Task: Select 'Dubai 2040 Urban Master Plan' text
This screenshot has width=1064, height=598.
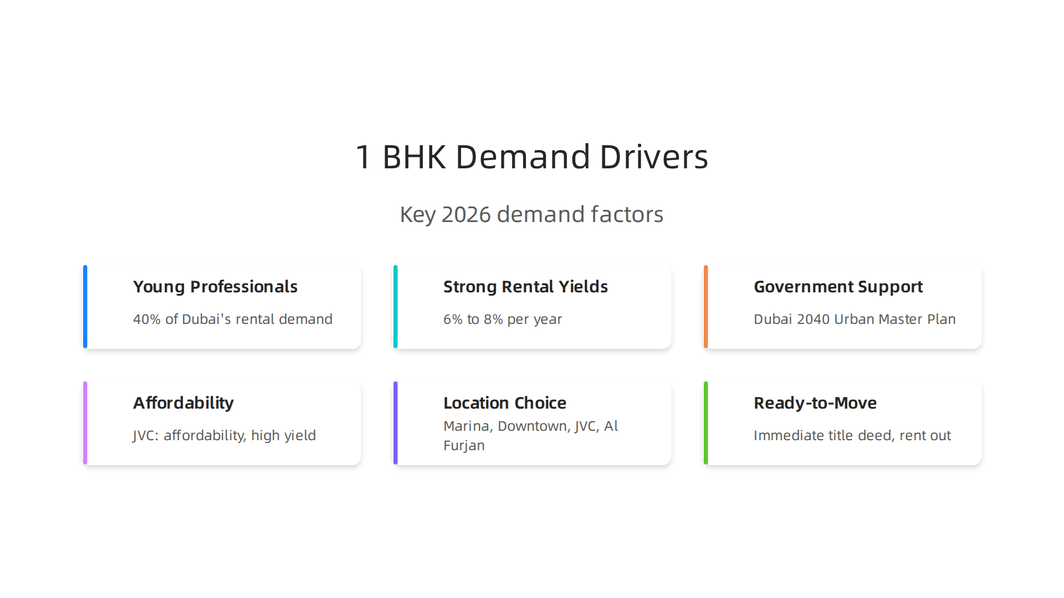Action: [855, 319]
